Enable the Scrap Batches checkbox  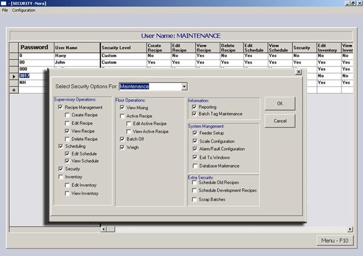coord(194,199)
